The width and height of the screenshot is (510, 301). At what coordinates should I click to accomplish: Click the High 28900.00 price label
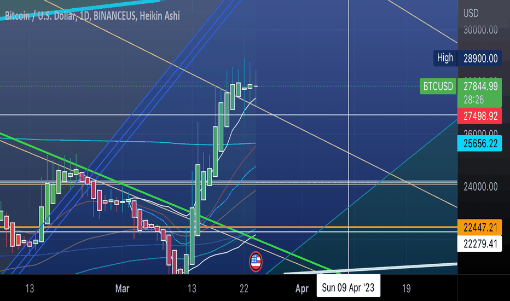coord(467,59)
